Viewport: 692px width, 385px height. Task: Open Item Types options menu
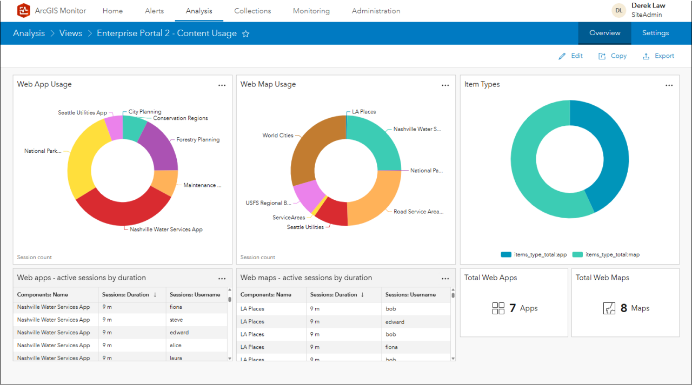pyautogui.click(x=669, y=85)
